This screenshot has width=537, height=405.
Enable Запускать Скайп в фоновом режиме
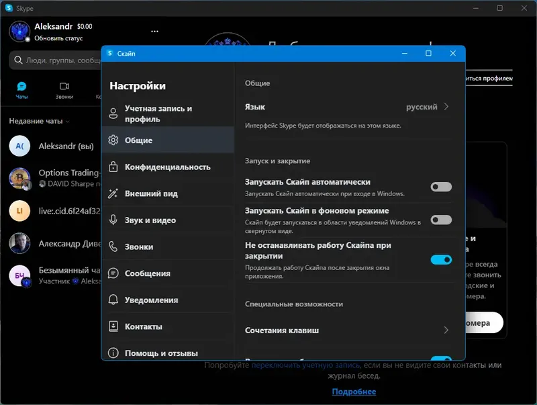(x=441, y=218)
